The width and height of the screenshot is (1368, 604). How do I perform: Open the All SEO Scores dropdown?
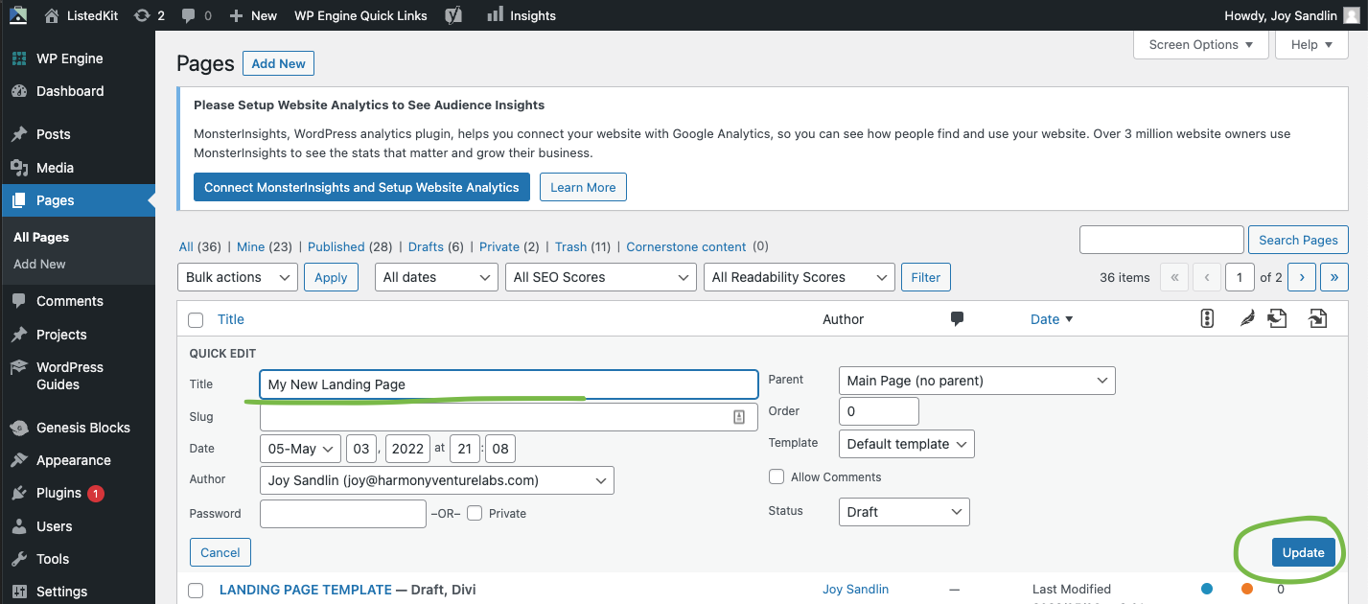[600, 277]
